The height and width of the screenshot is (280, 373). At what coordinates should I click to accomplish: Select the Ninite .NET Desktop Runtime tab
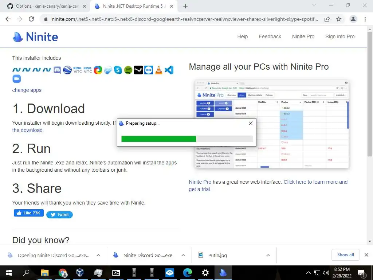[133, 6]
